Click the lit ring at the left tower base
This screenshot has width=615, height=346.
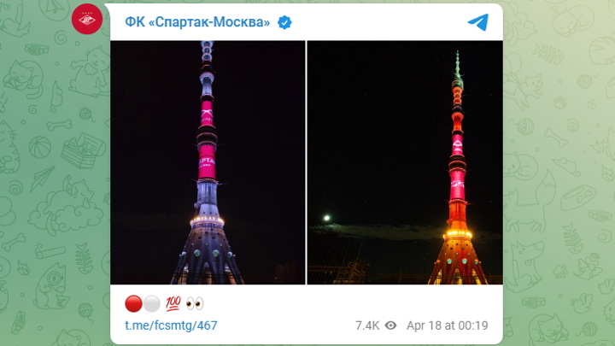point(207,221)
